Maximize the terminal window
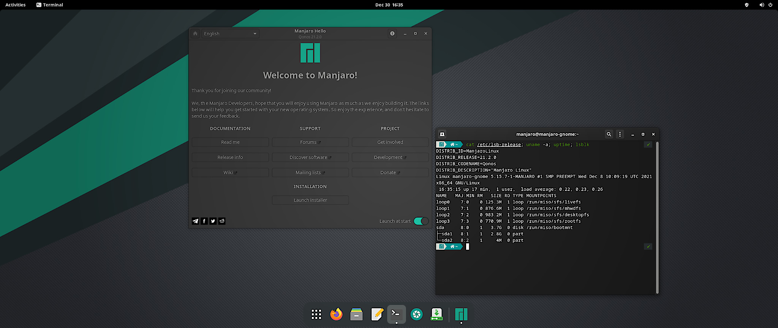This screenshot has height=328, width=778. [x=643, y=134]
